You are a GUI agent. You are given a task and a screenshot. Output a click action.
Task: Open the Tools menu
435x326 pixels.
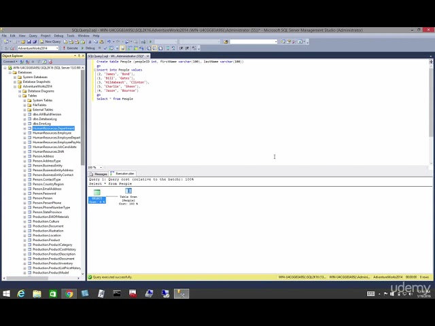click(71, 36)
